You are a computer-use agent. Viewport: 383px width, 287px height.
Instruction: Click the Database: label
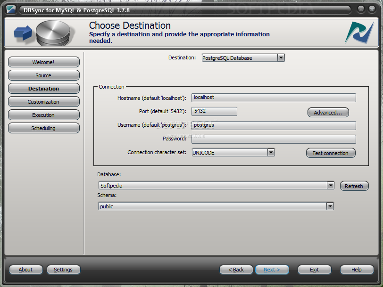click(x=109, y=174)
